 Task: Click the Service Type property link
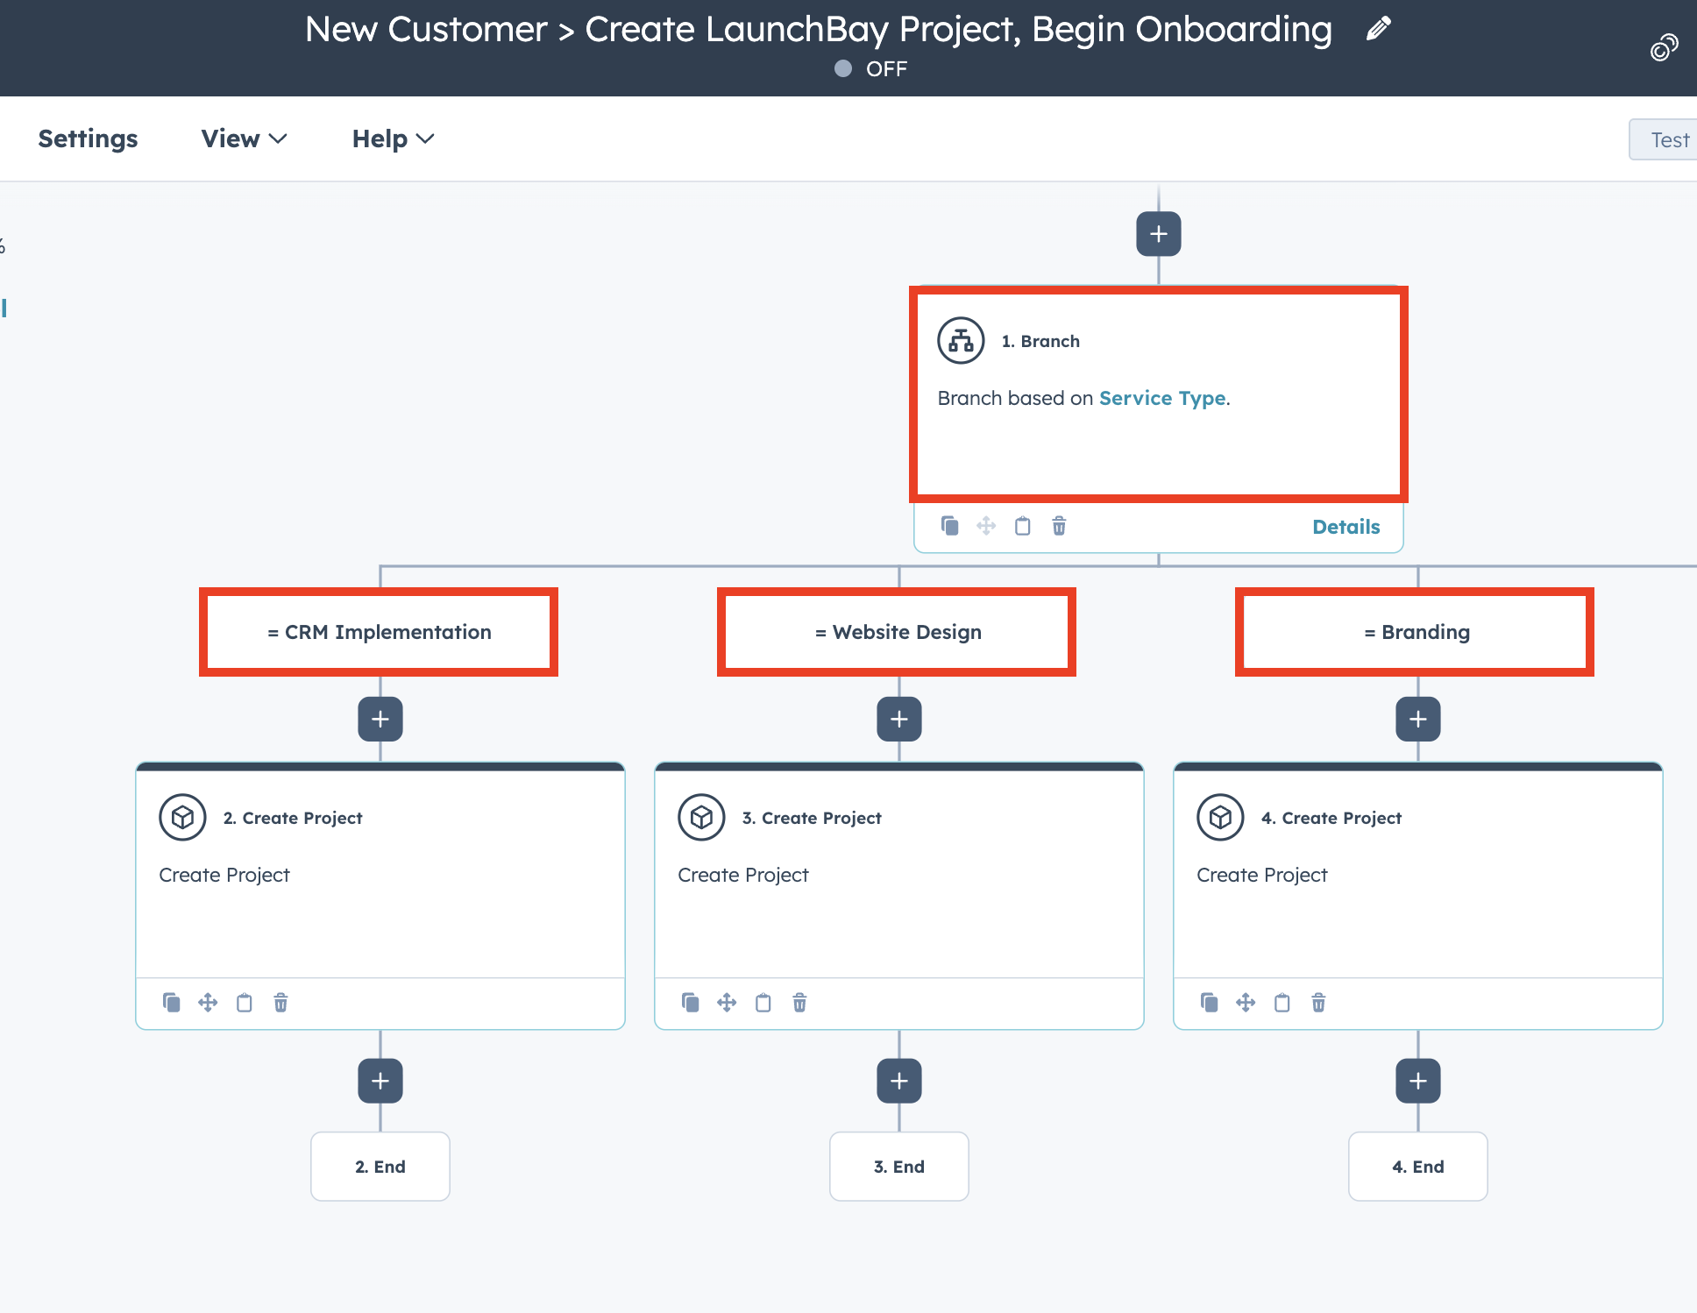pyautogui.click(x=1162, y=398)
